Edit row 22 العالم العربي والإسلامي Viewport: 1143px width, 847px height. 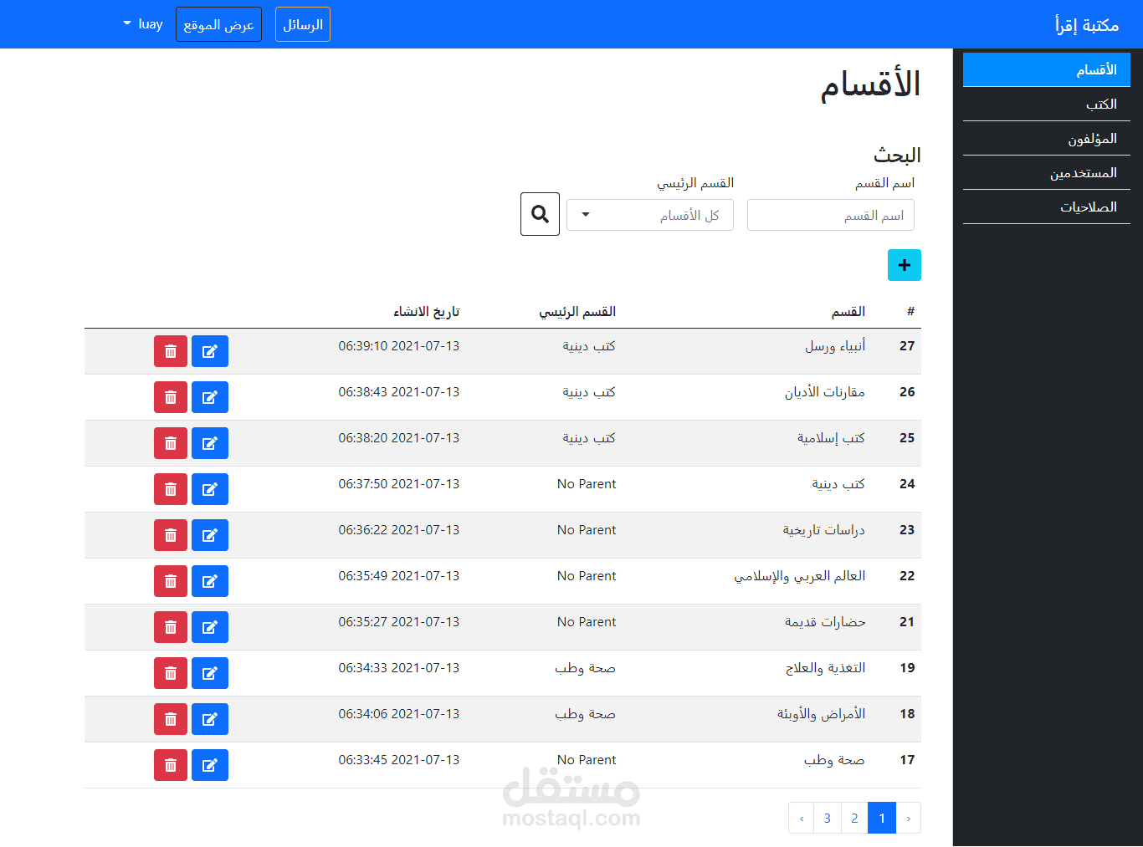click(x=209, y=581)
